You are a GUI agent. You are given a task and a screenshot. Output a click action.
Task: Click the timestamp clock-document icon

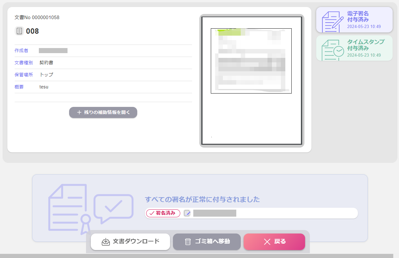click(332, 50)
